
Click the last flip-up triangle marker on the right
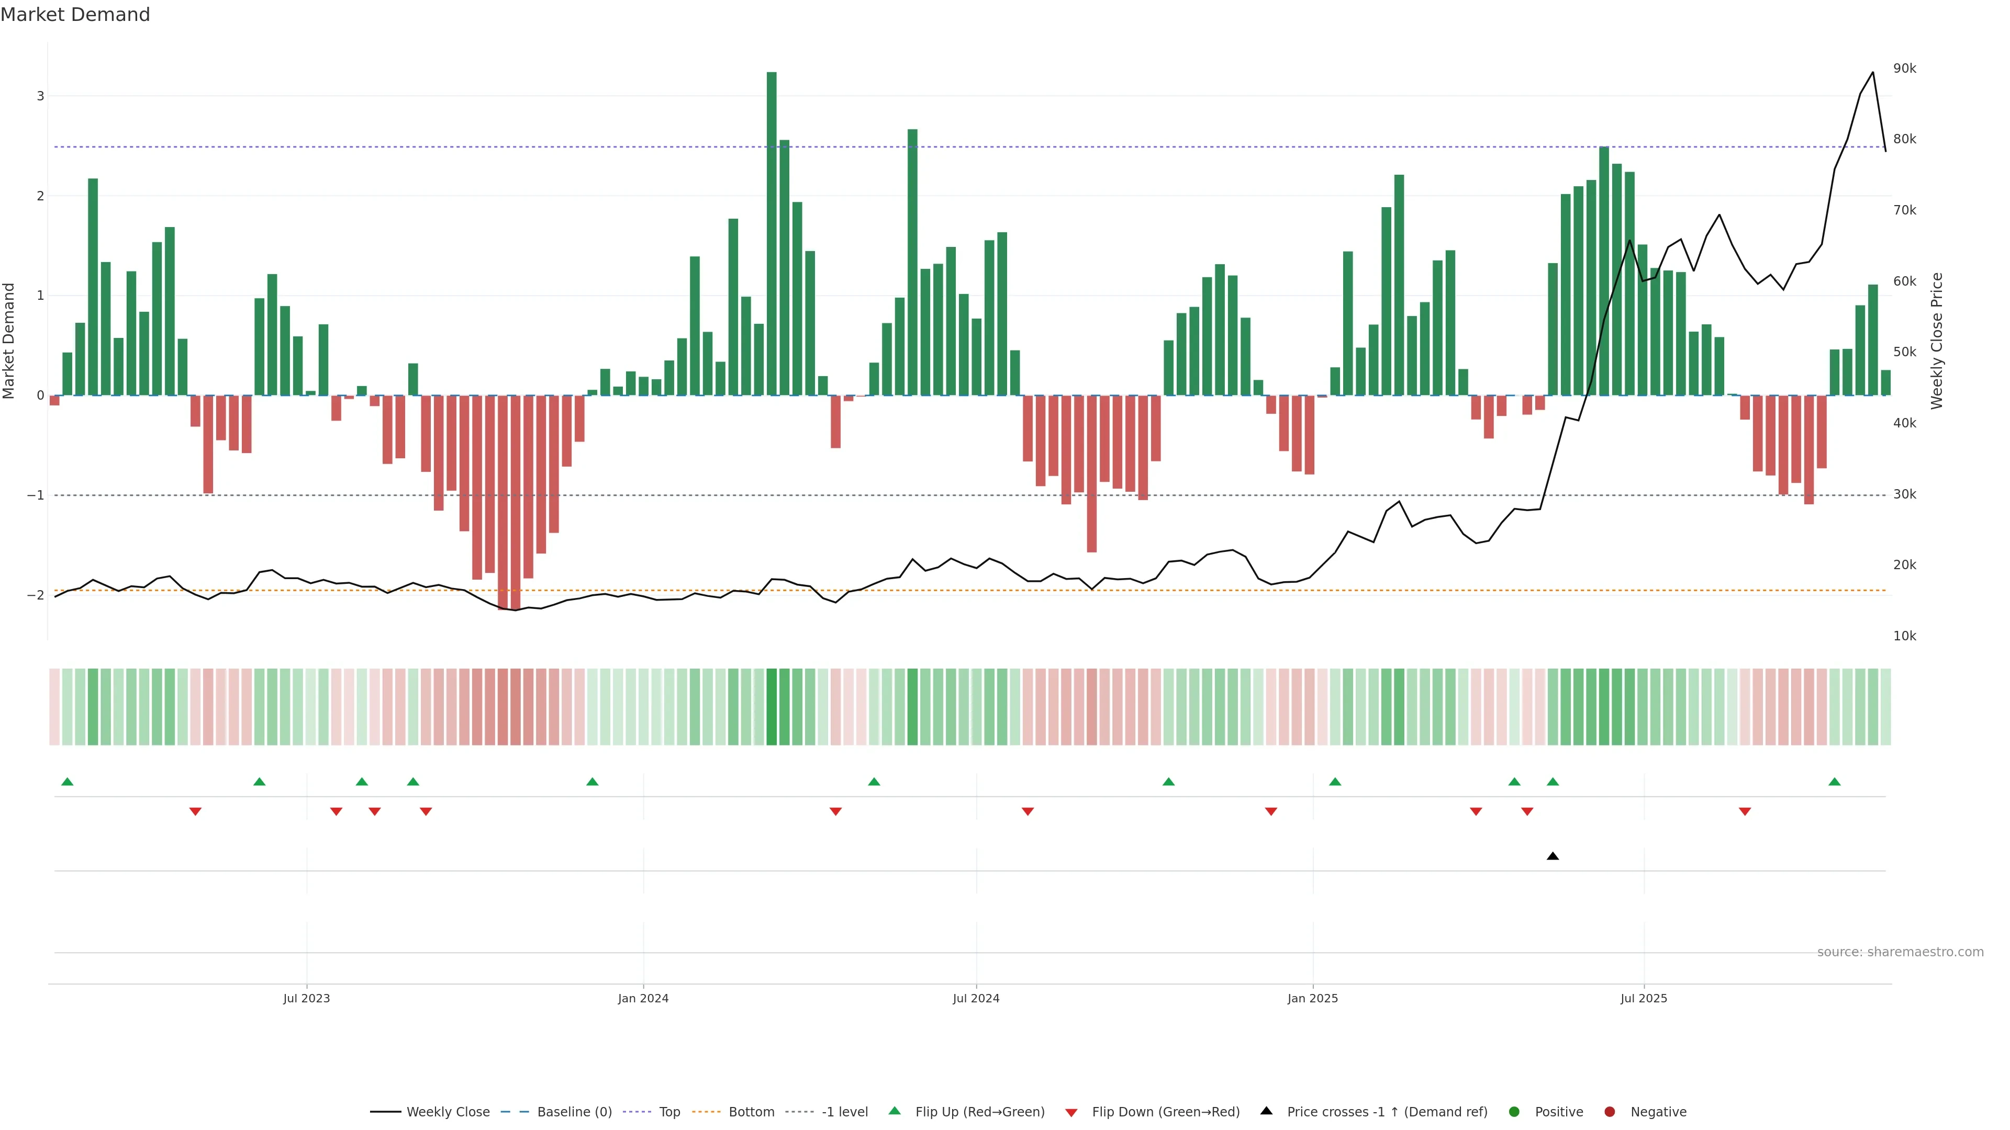1835,782
